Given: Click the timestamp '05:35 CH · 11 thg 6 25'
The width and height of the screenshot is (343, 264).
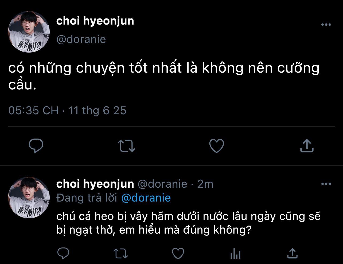Looking at the screenshot, I should [67, 111].
